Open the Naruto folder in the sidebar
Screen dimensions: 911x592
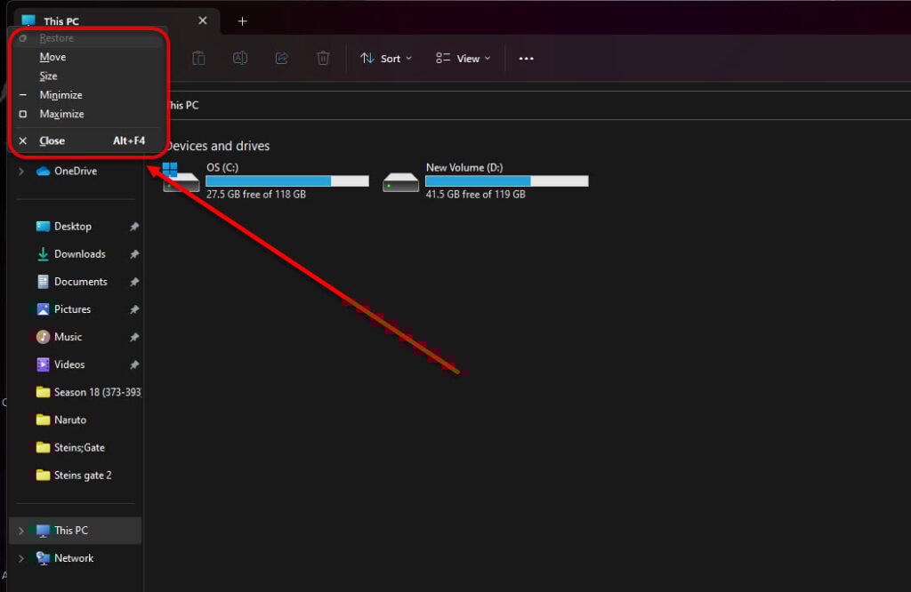pyautogui.click(x=69, y=420)
